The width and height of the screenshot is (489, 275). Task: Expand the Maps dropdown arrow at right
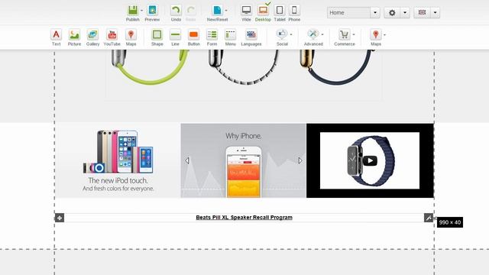[384, 34]
